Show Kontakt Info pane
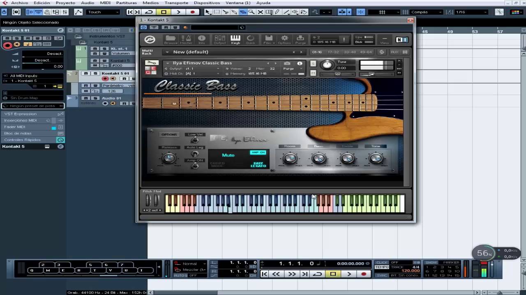 [201, 39]
